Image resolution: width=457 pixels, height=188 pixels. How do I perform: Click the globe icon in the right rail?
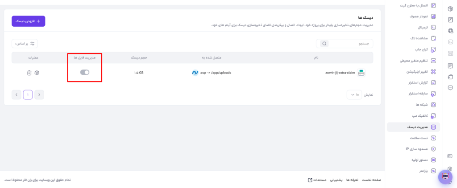tap(450, 31)
